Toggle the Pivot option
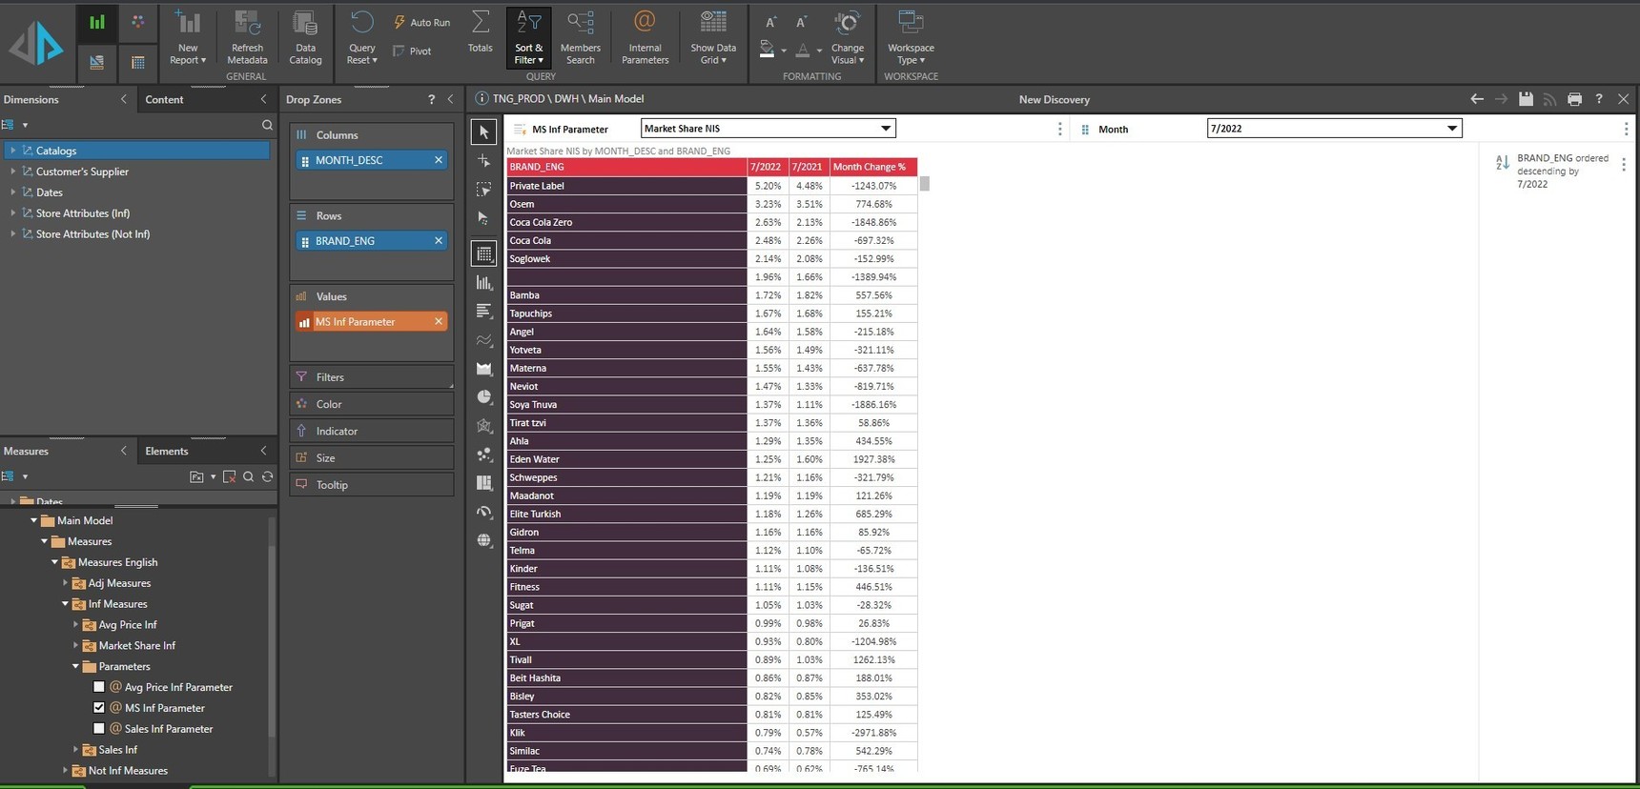This screenshot has width=1640, height=789. (412, 51)
